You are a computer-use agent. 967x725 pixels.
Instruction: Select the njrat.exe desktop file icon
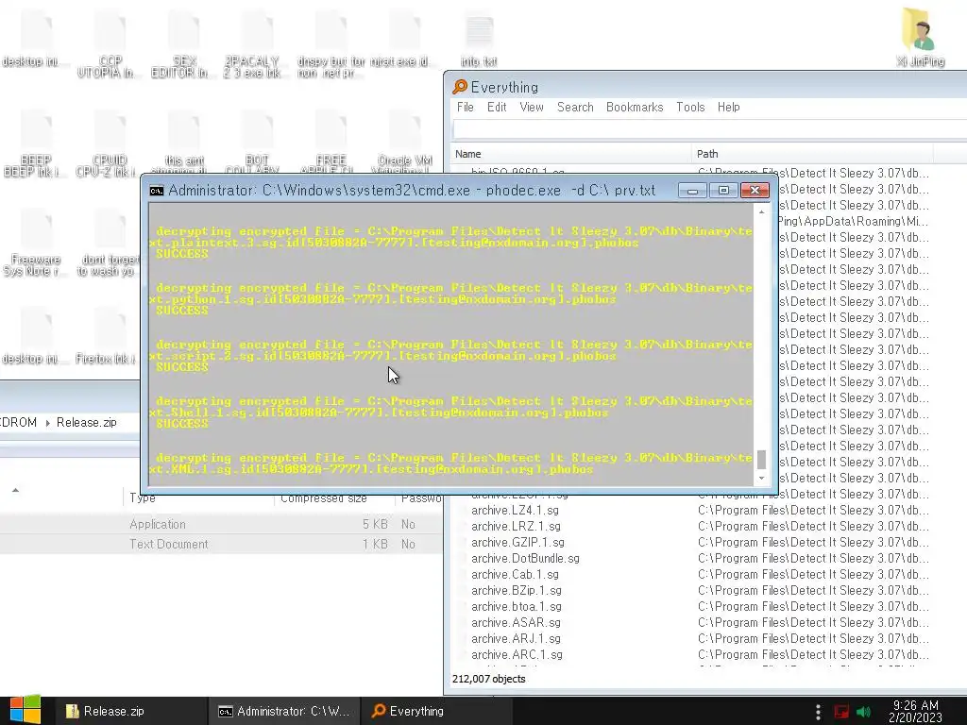coord(404,37)
